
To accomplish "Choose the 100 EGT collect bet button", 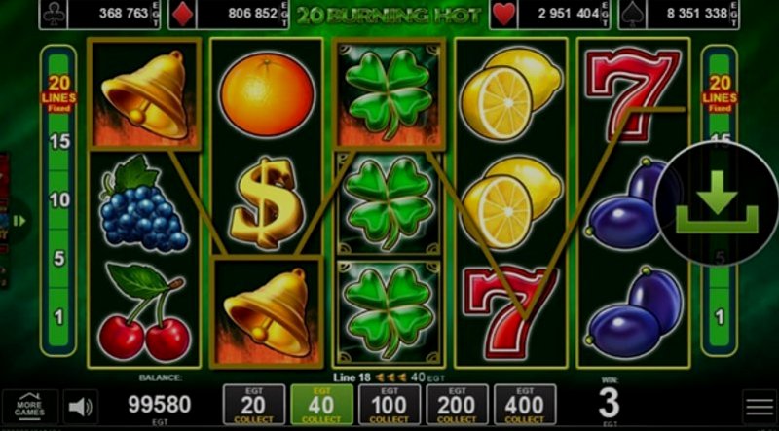I will click(x=389, y=405).
